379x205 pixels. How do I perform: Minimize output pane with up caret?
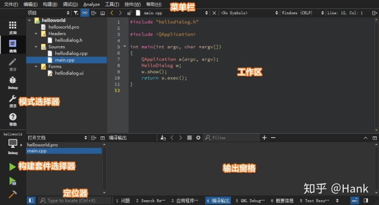(x=365, y=138)
